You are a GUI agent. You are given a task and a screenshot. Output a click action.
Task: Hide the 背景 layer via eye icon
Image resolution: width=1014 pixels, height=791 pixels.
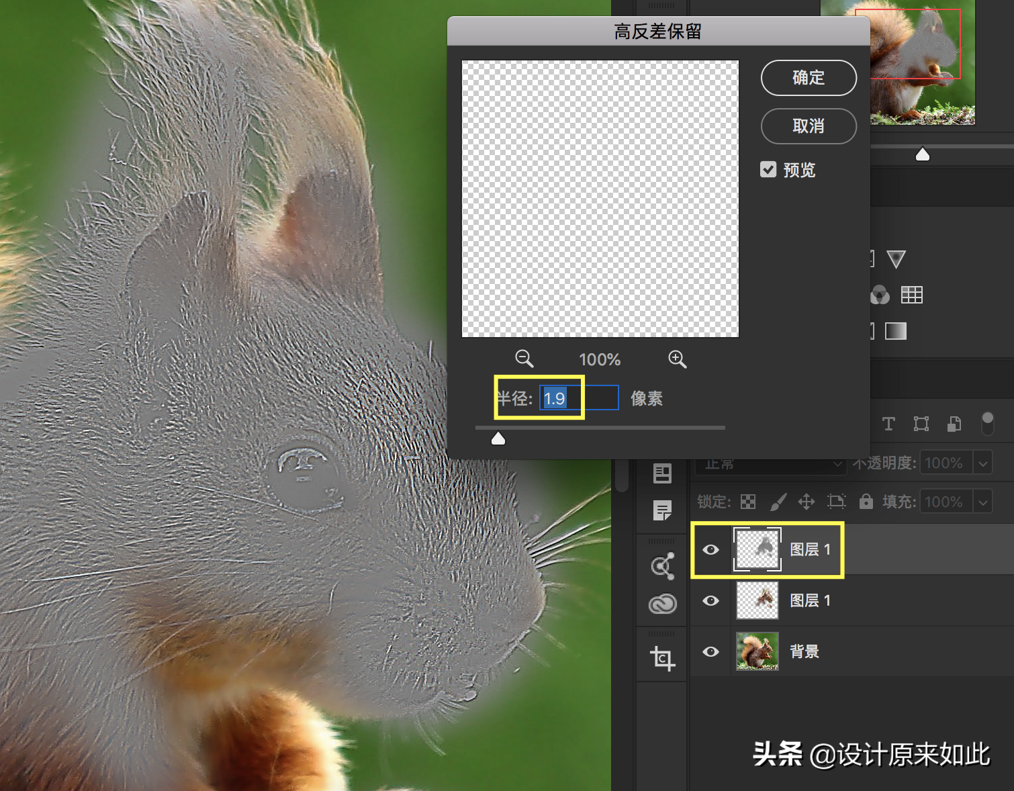(x=710, y=651)
